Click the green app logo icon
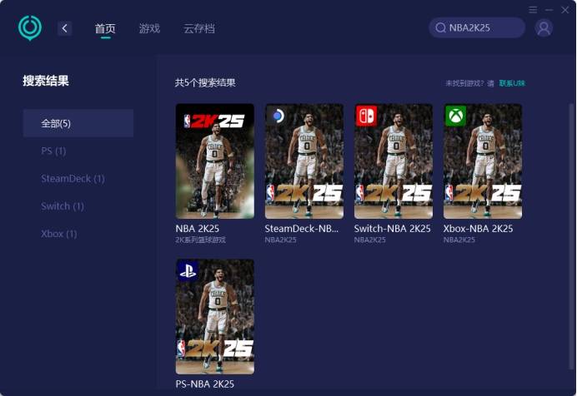The width and height of the screenshot is (577, 396). tap(30, 27)
